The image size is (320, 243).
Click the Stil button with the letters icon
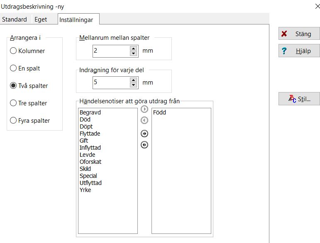(299, 99)
